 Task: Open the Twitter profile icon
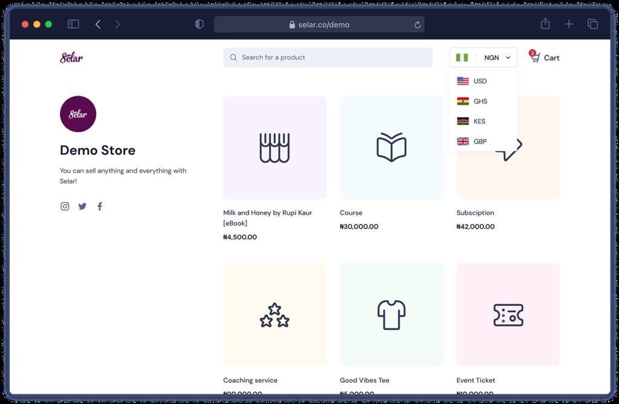(x=82, y=206)
